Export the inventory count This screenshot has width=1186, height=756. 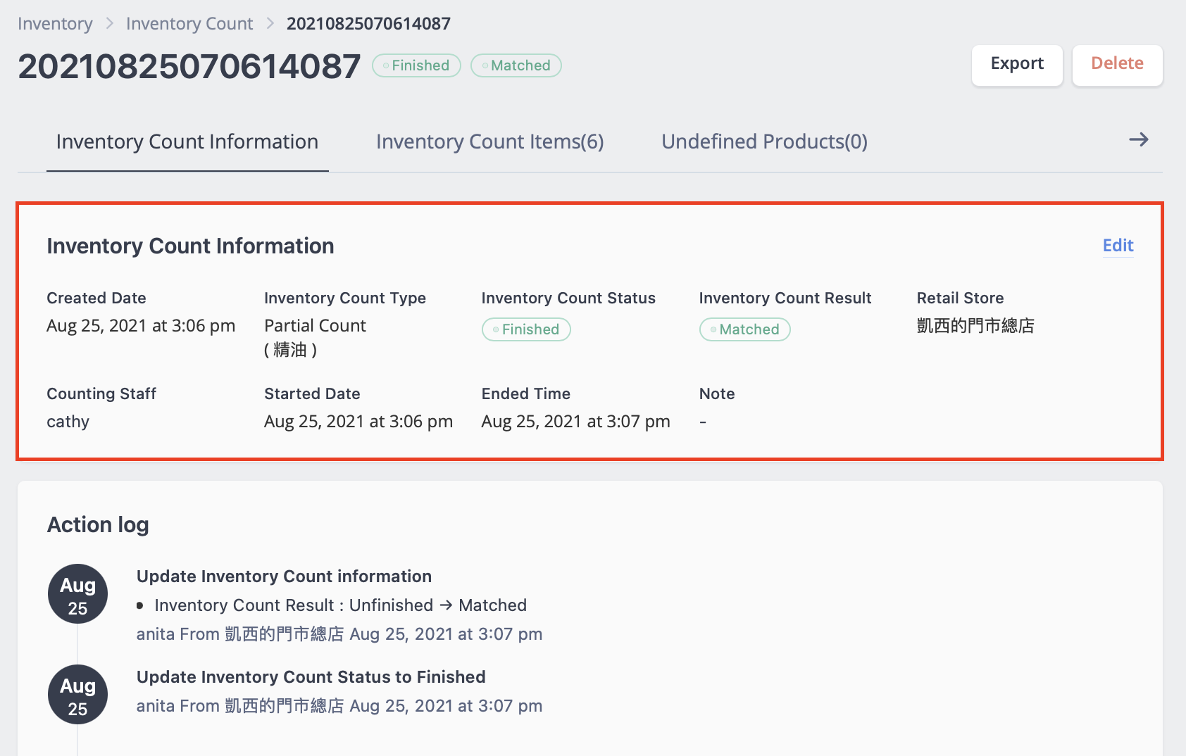[x=1017, y=65]
